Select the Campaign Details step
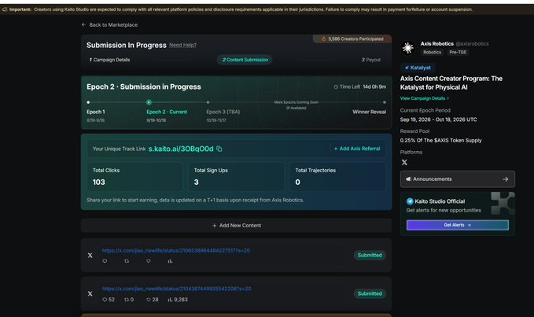This screenshot has height=317, width=534. click(109, 60)
